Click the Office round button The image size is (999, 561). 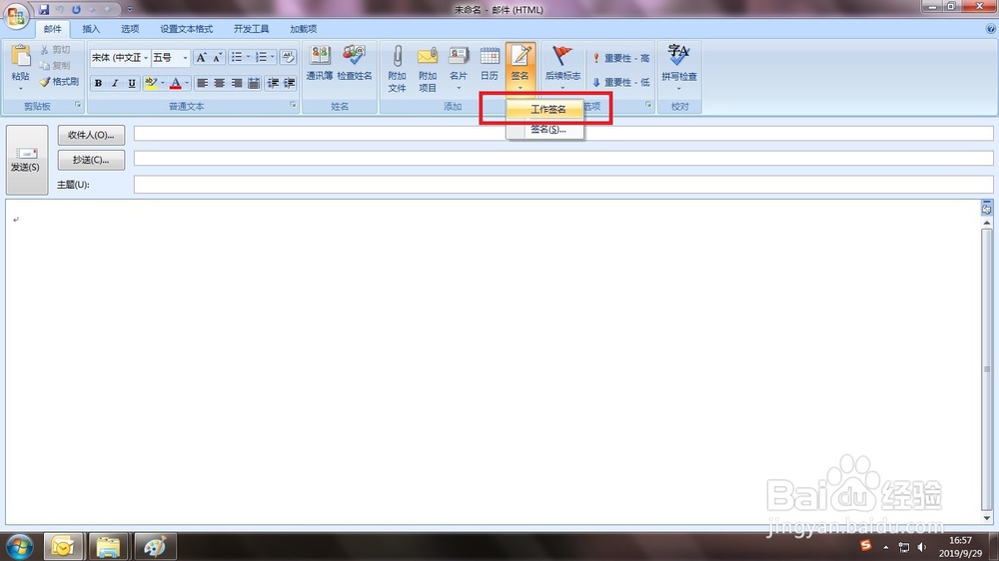16,15
